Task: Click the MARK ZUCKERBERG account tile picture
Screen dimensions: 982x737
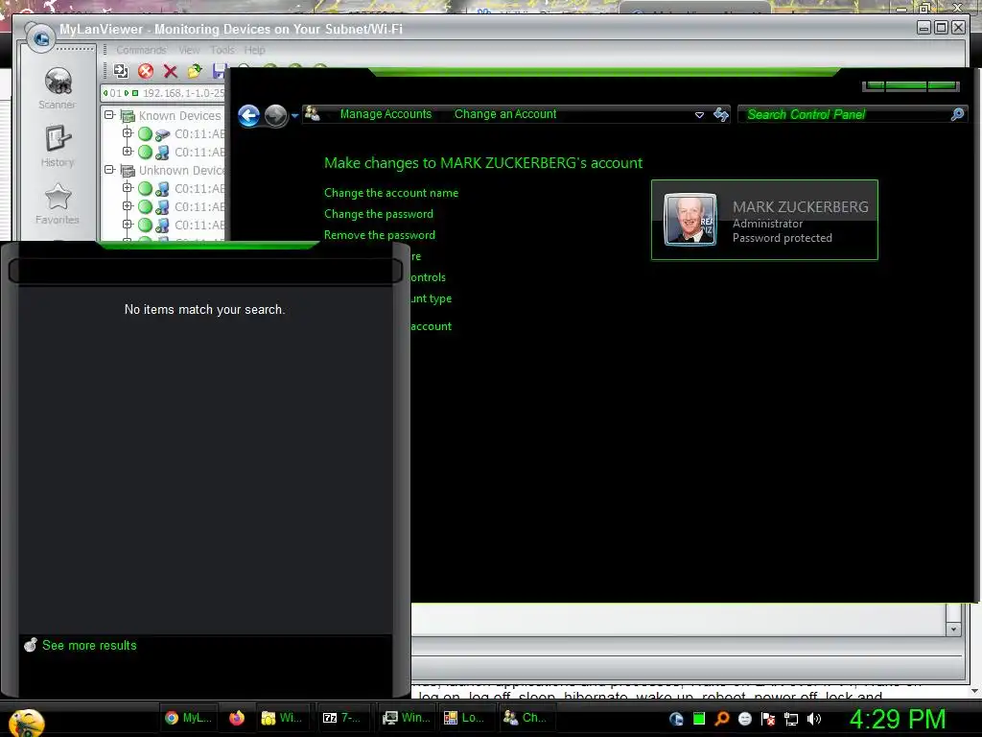Action: pyautogui.click(x=690, y=220)
